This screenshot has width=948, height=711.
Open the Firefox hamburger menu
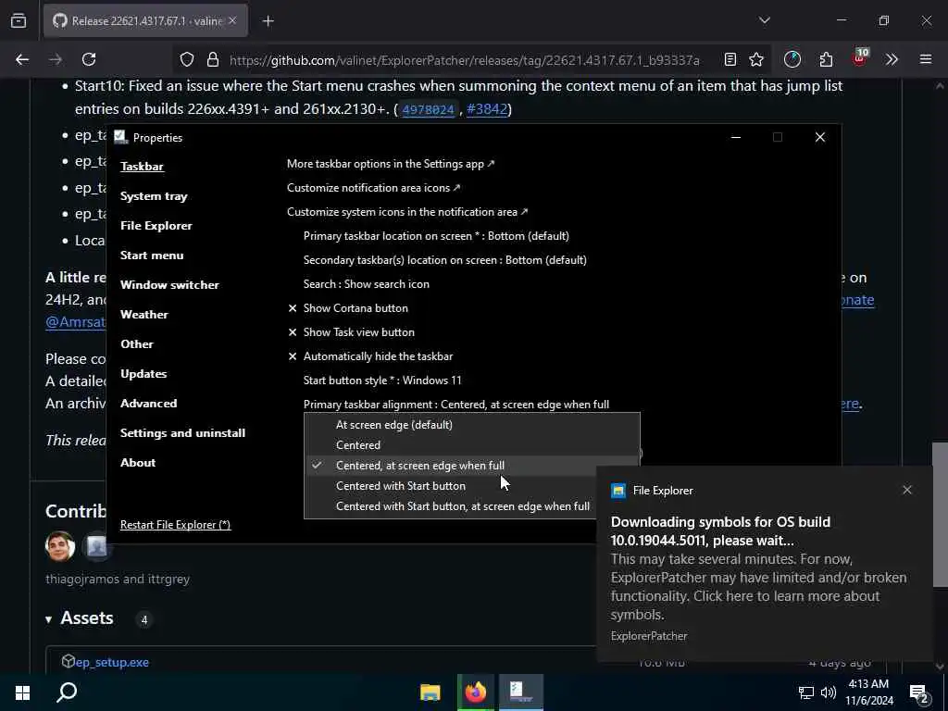(x=926, y=59)
